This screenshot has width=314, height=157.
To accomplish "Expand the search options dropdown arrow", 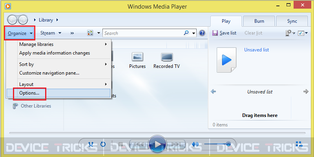I will (x=194, y=33).
